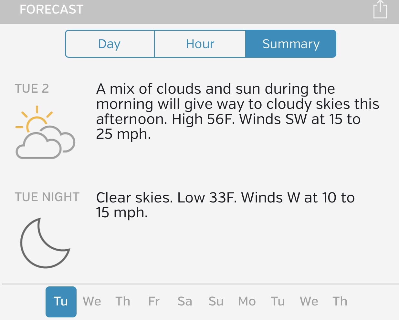Tap the FORECAST header title

click(x=52, y=10)
